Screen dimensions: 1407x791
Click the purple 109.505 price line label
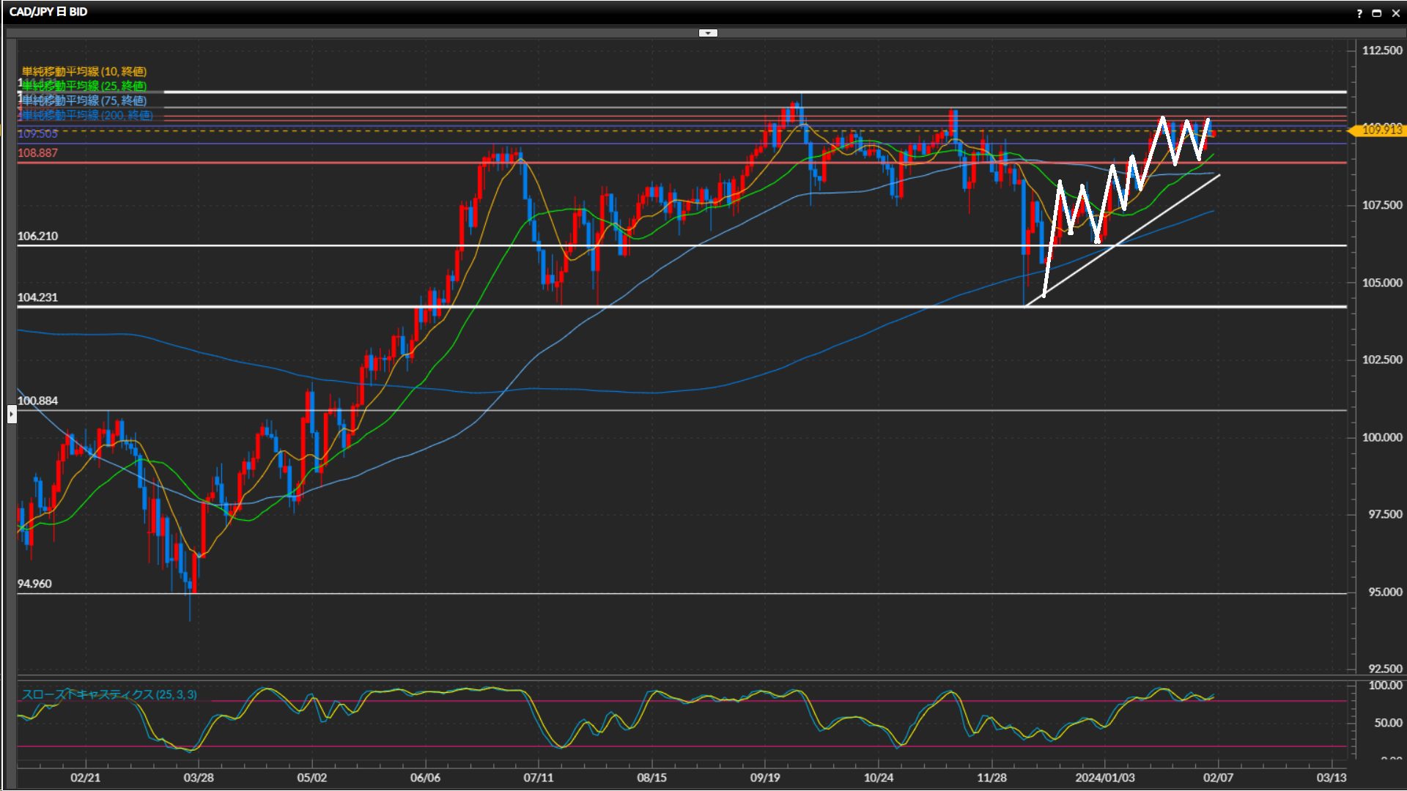tap(38, 134)
